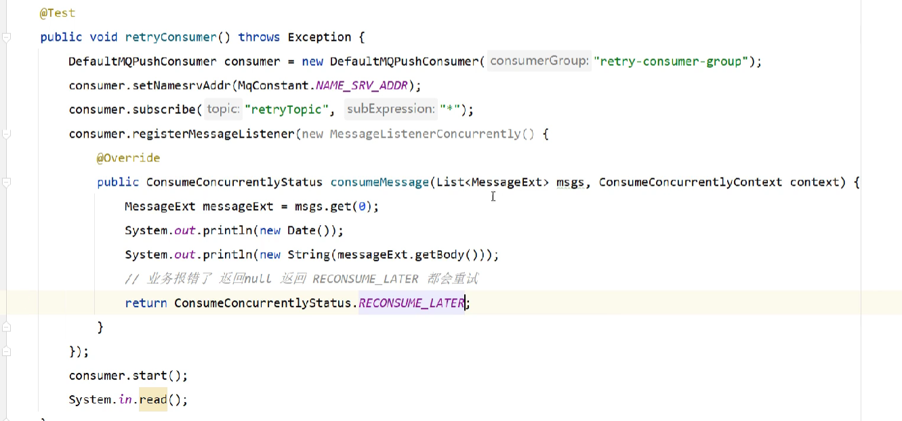Collapse the registerMessageListener anonymous class fold marker
This screenshot has width=902, height=421.
pyautogui.click(x=6, y=134)
